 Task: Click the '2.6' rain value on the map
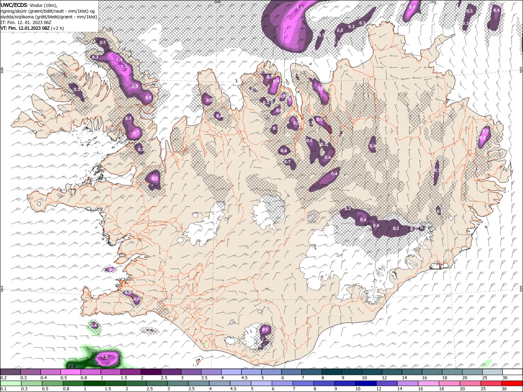(73, 365)
